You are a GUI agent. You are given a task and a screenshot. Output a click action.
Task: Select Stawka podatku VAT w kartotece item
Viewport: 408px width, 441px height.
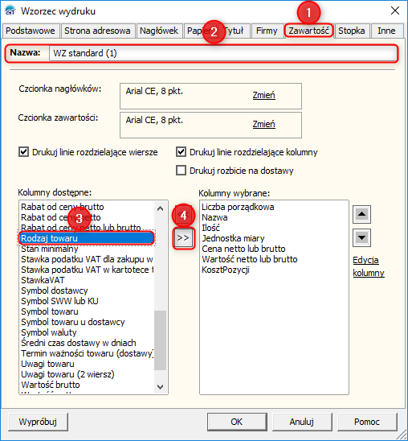coord(88,270)
